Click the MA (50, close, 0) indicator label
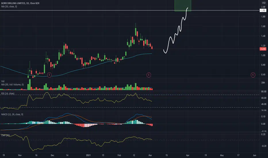Image resolution: width=268 pixels, height=158 pixels. (x=9, y=7)
